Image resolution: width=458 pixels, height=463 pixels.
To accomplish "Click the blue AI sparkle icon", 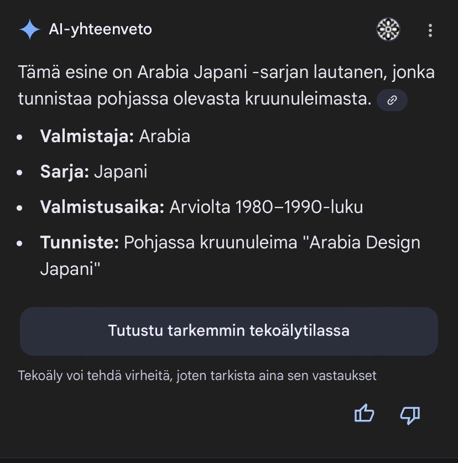I will coord(29,30).
